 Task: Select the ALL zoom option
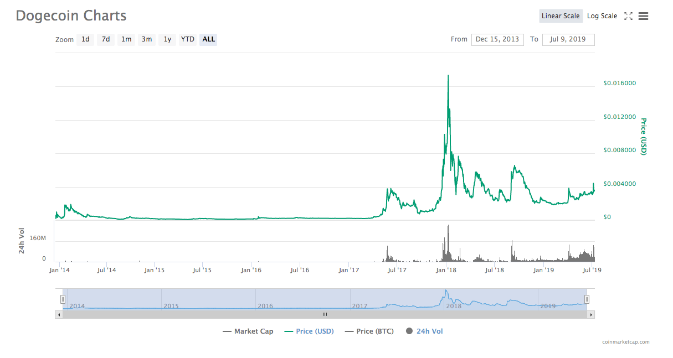click(x=209, y=39)
